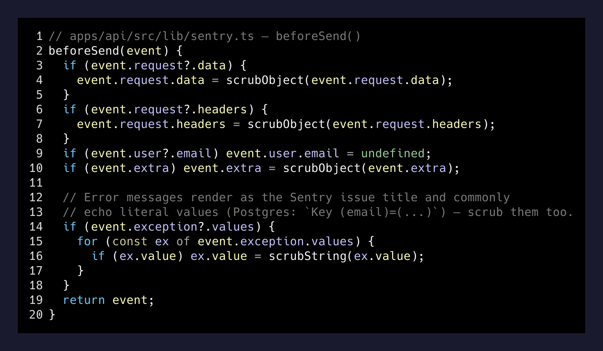Click line number 18 in the gutter
Screen dimensions: 603x351
point(36,285)
